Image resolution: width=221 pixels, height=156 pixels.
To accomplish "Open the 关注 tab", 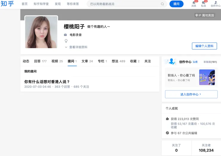I will coord(148,61).
